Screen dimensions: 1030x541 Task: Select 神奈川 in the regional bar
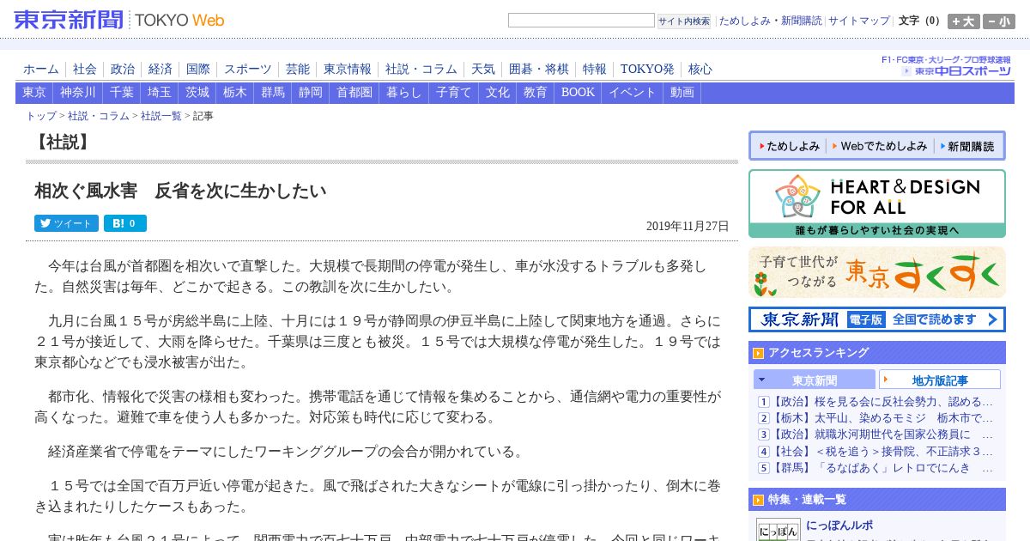(78, 93)
